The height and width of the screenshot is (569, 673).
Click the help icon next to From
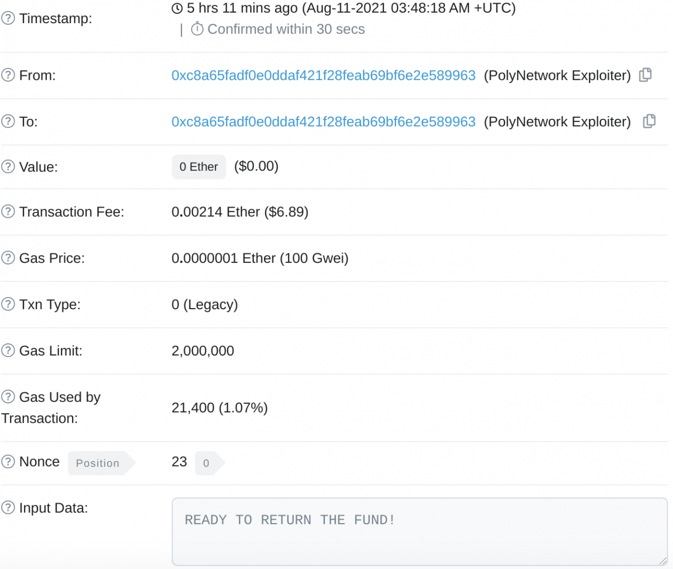(8, 75)
